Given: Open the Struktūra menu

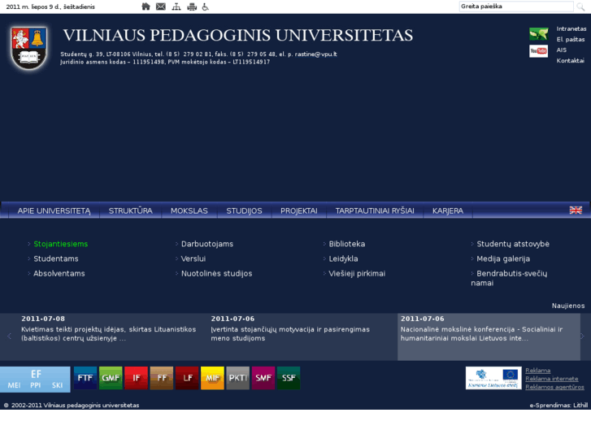Looking at the screenshot, I should click(x=130, y=211).
